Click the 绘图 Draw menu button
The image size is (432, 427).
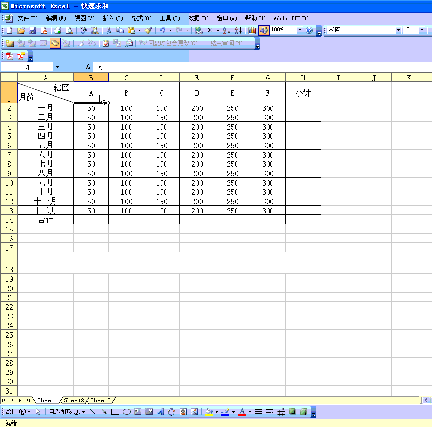(x=18, y=412)
